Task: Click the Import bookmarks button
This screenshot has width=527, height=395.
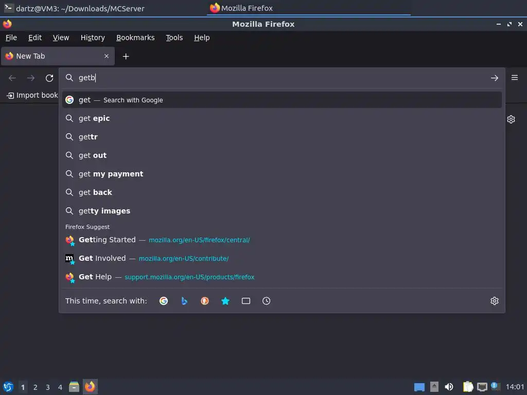Action: click(32, 95)
